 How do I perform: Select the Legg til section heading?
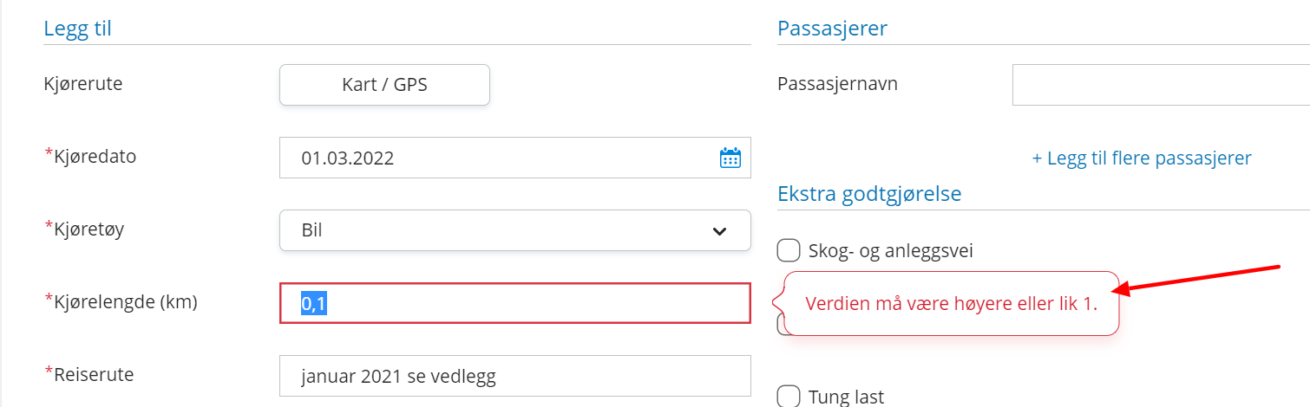77,28
